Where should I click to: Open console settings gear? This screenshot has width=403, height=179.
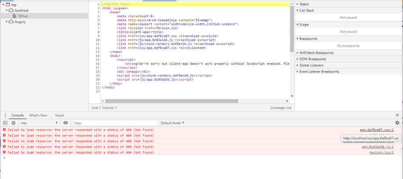[x=397, y=123]
